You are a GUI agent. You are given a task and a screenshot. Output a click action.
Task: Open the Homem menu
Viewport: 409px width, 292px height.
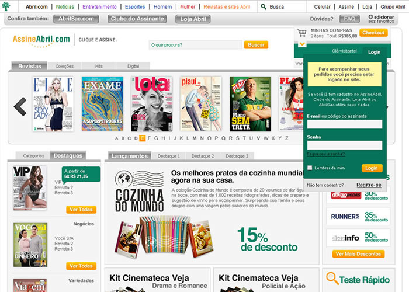[163, 7]
